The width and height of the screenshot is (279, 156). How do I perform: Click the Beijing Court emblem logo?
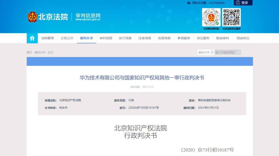pos(33,17)
